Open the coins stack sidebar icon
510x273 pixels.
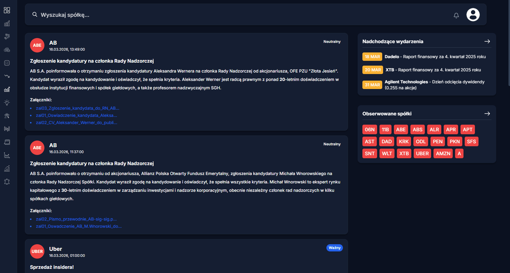click(x=7, y=50)
